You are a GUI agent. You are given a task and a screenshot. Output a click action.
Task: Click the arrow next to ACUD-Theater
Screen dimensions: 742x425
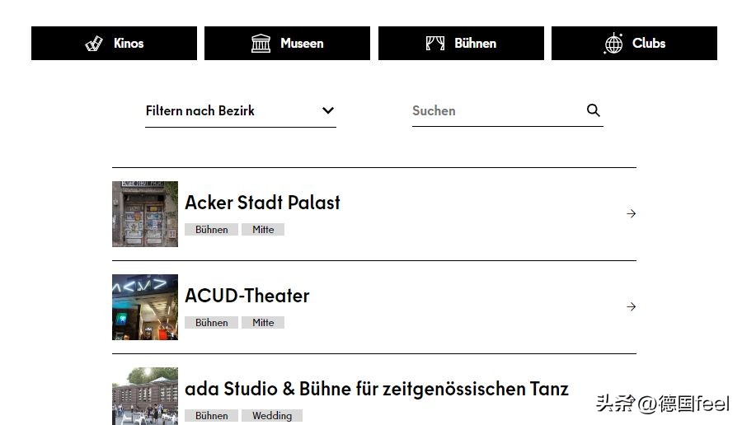632,307
